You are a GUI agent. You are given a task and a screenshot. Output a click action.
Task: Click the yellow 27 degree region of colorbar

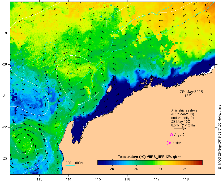pyautogui.click(x=161, y=163)
